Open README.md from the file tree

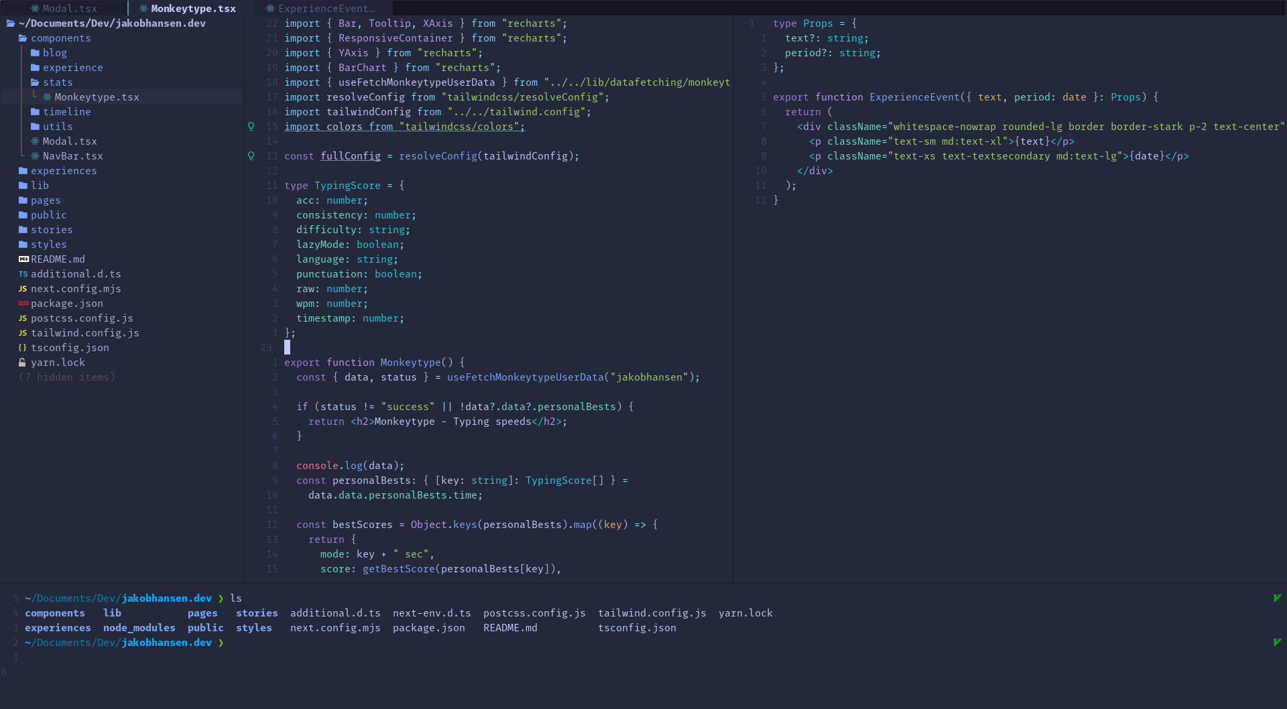[x=58, y=259]
